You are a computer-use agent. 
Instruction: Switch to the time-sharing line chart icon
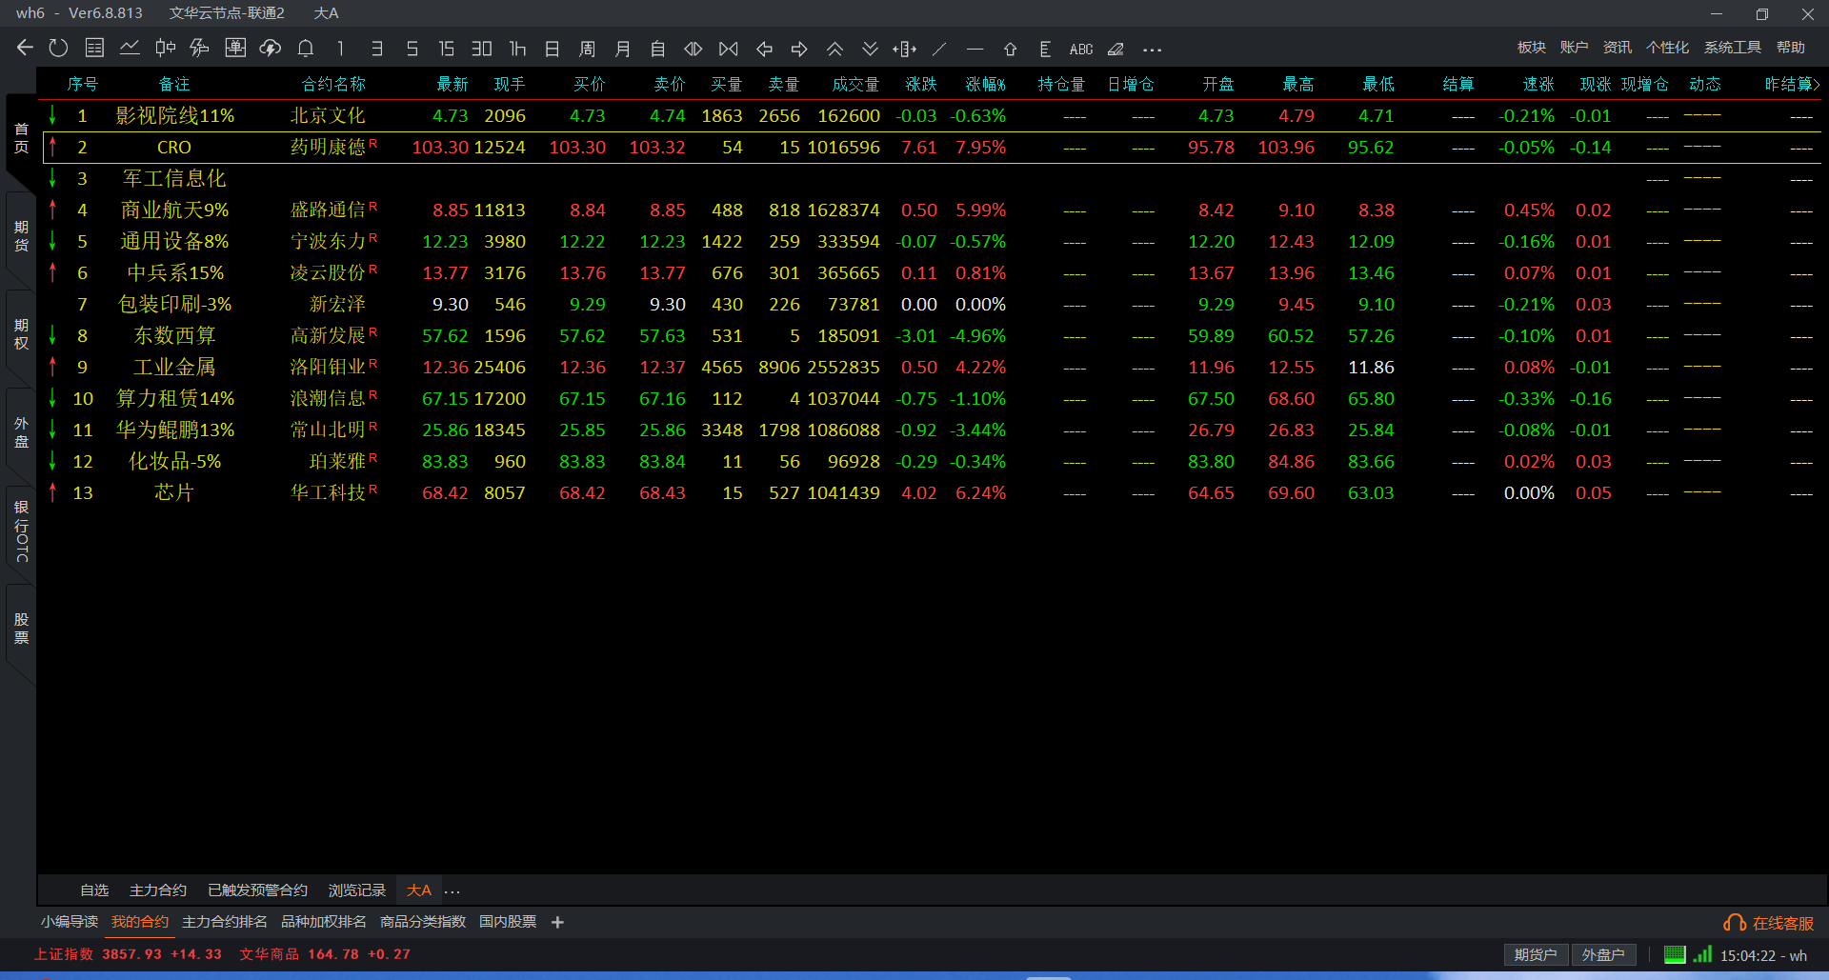click(x=130, y=48)
